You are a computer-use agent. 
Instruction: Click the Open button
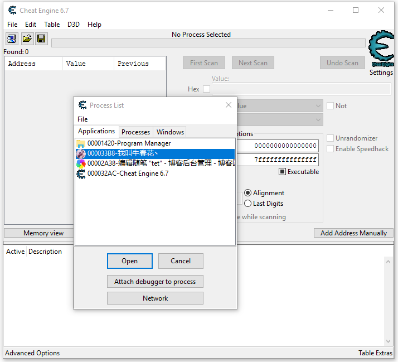point(130,261)
